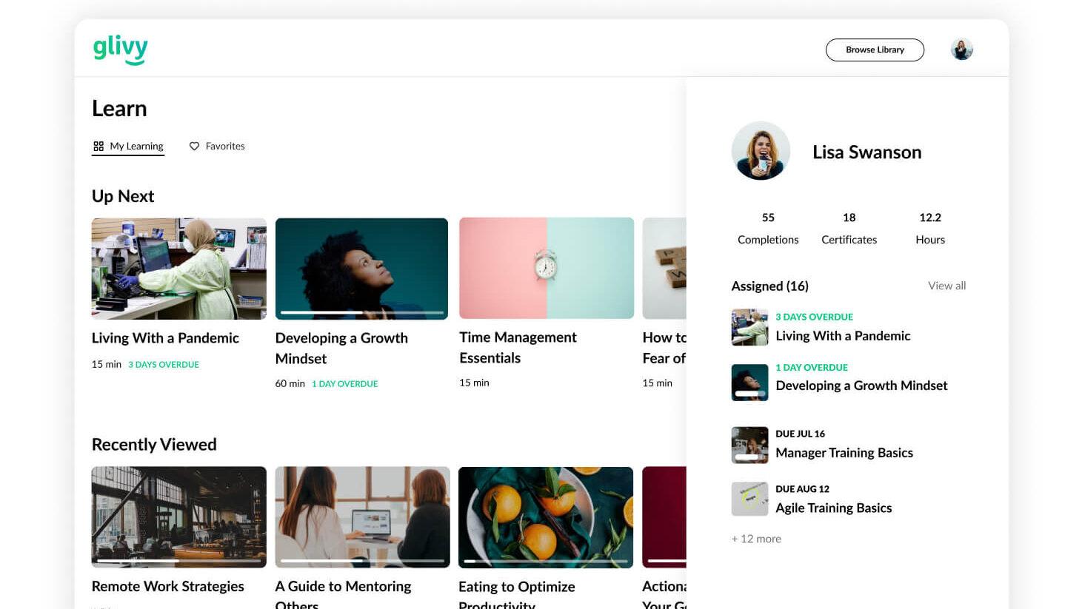Open Eating to Optimize Productivity thumbnail

(x=546, y=517)
